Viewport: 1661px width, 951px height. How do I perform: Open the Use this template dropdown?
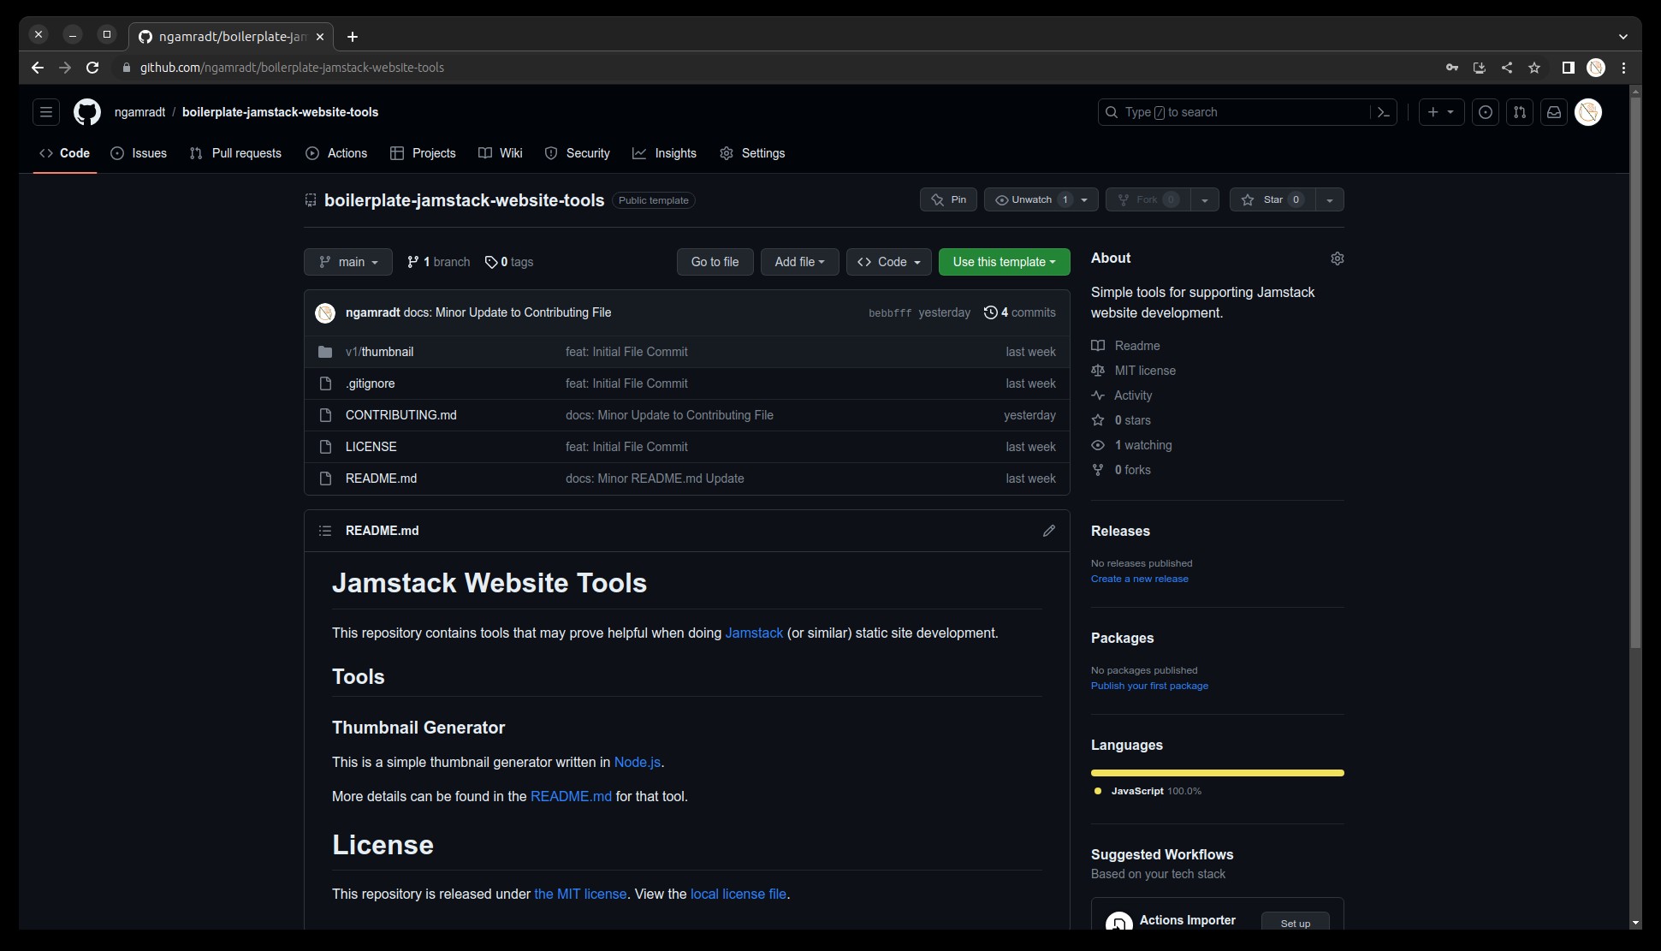[1004, 262]
